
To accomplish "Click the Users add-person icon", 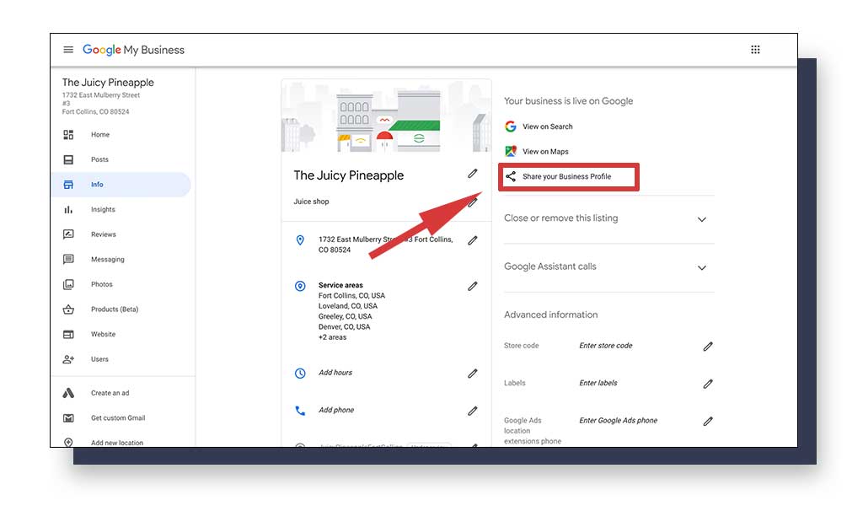I will point(68,359).
